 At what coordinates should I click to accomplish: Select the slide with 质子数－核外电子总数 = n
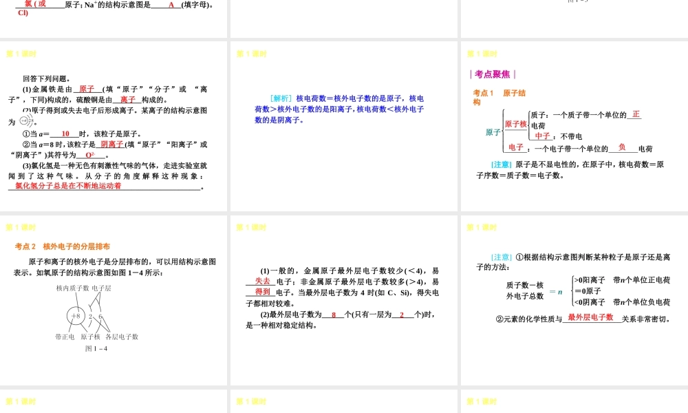tap(574, 300)
